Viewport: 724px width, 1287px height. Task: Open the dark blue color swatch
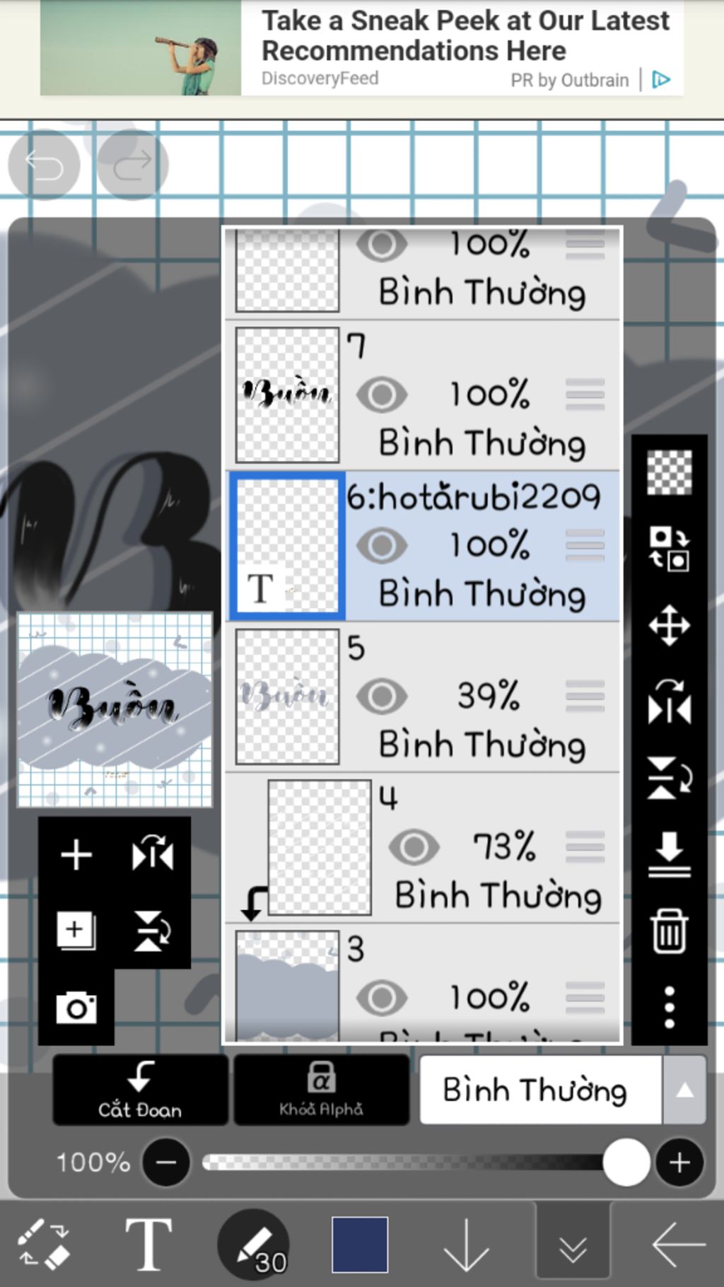(x=360, y=1245)
